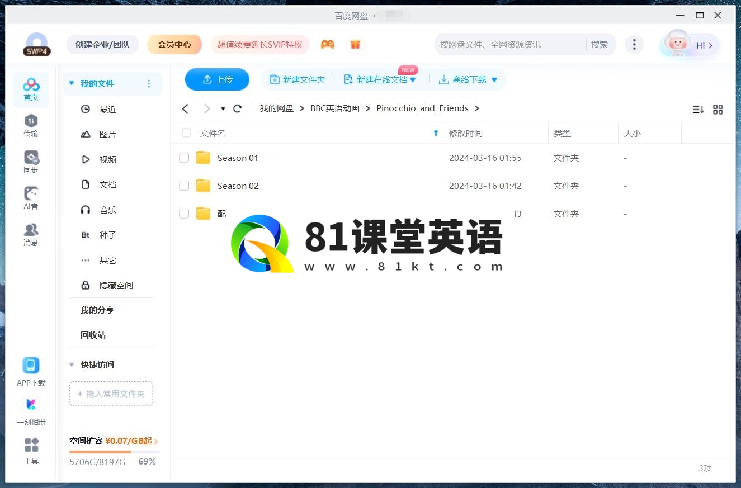Go to BBC英语动画 breadcrumb
The height and width of the screenshot is (488, 741).
(x=335, y=108)
